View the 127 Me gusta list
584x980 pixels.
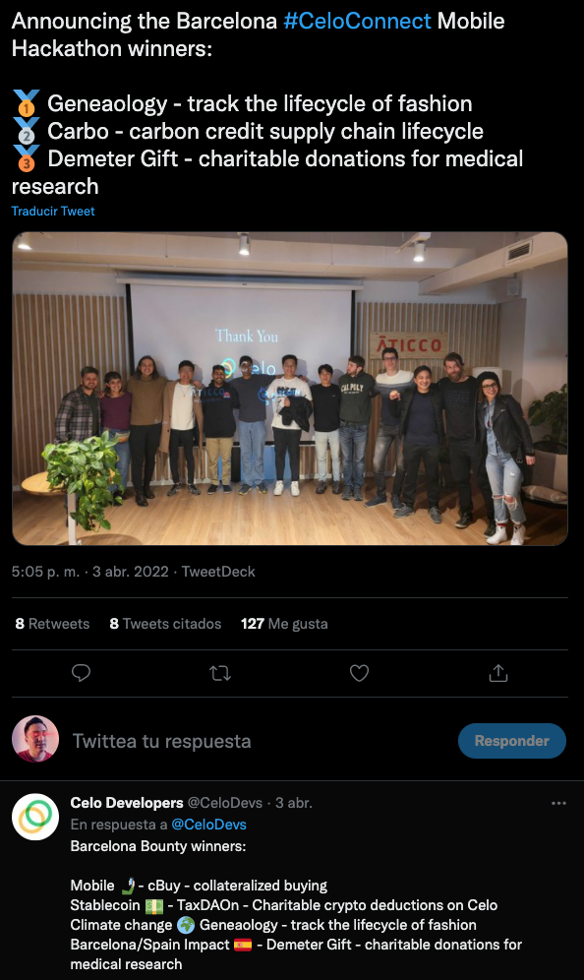(x=284, y=624)
